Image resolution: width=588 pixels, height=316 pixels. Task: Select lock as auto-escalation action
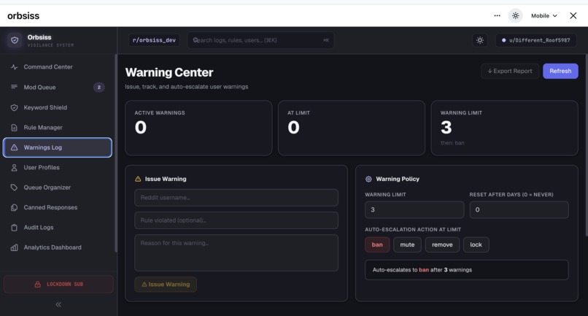476,244
